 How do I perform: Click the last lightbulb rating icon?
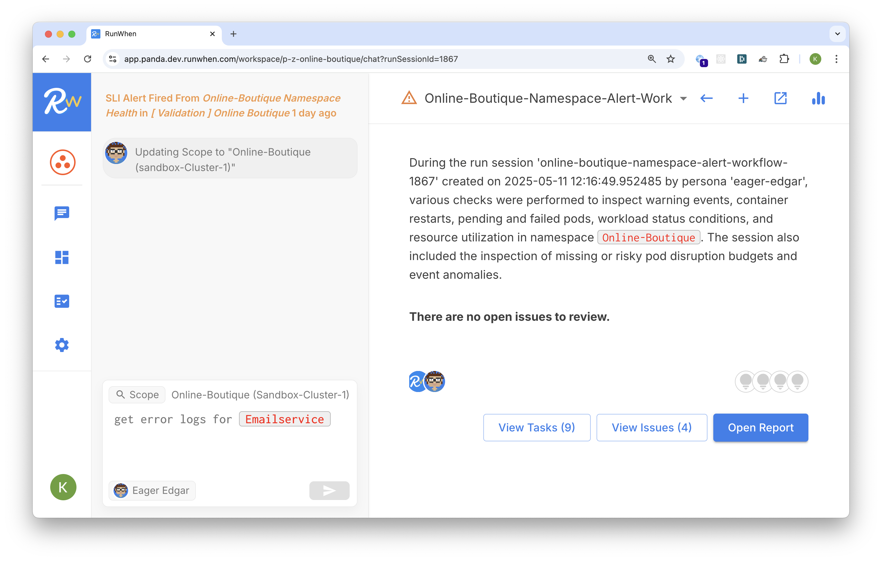[797, 381]
